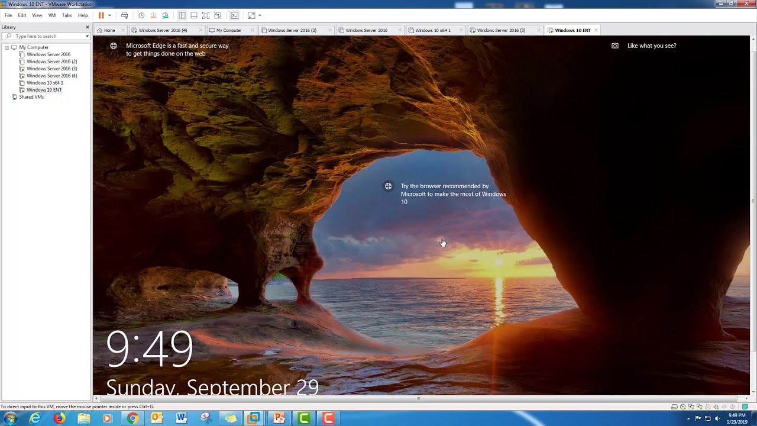
Task: Click 'Try the browser recommended by Microsoft' tip
Action: coord(453,194)
